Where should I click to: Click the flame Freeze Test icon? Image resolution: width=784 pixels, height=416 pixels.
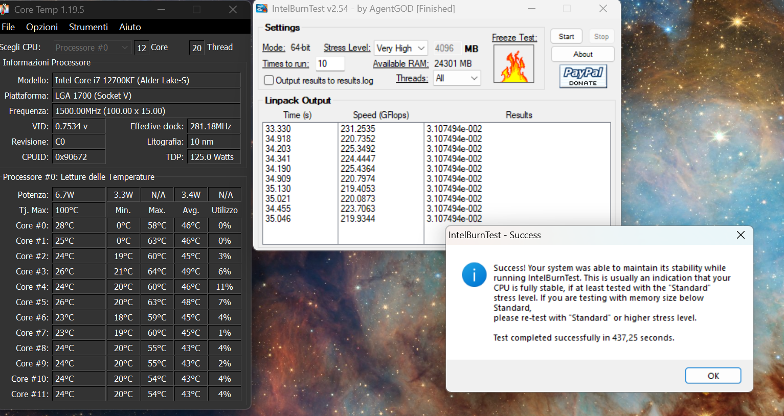point(514,64)
